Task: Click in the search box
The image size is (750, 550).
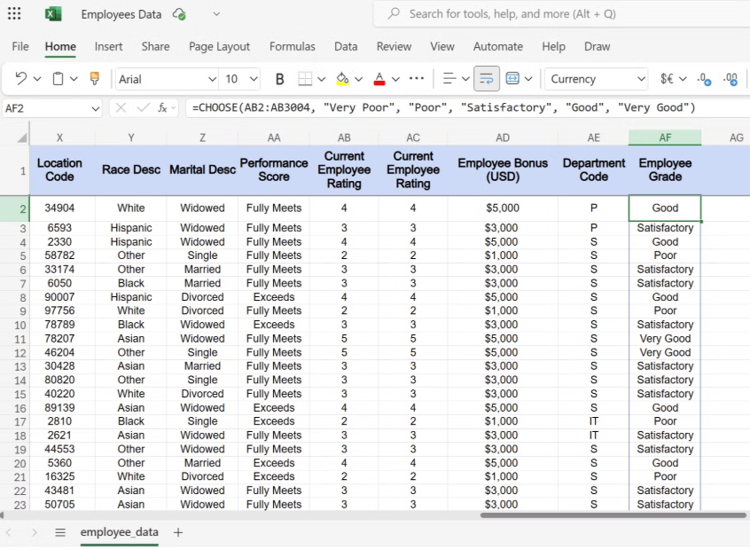Action: (x=561, y=14)
